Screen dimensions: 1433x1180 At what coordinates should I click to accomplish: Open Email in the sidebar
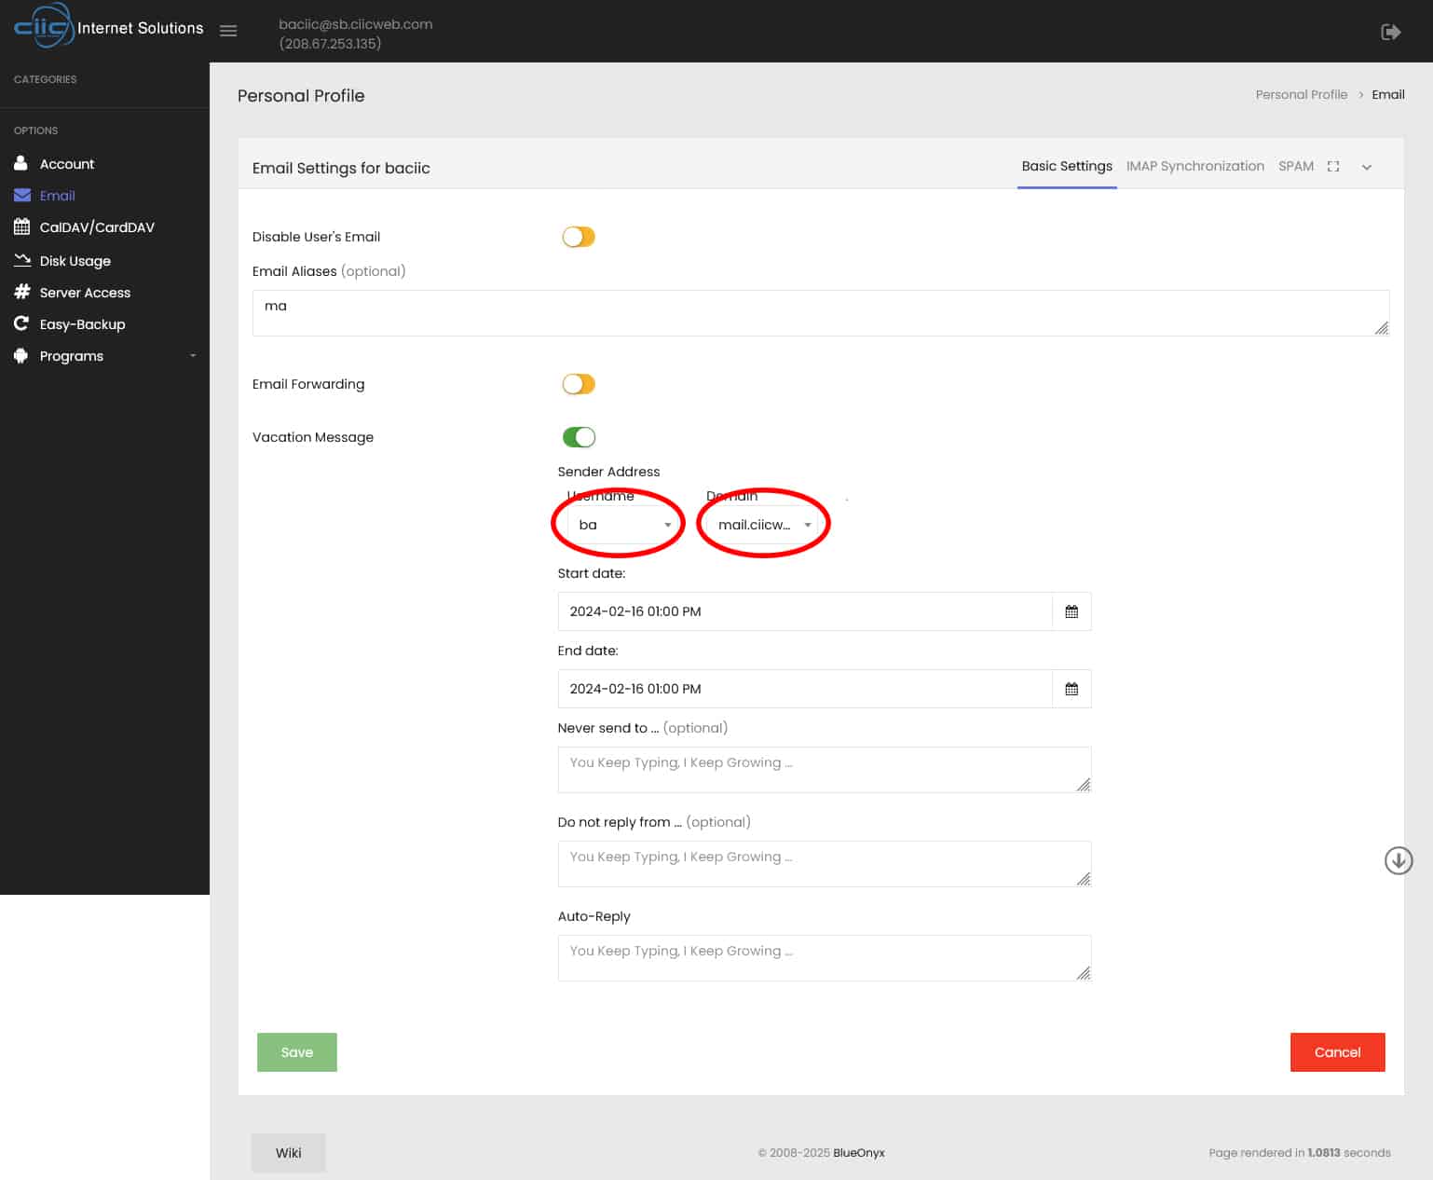point(58,196)
